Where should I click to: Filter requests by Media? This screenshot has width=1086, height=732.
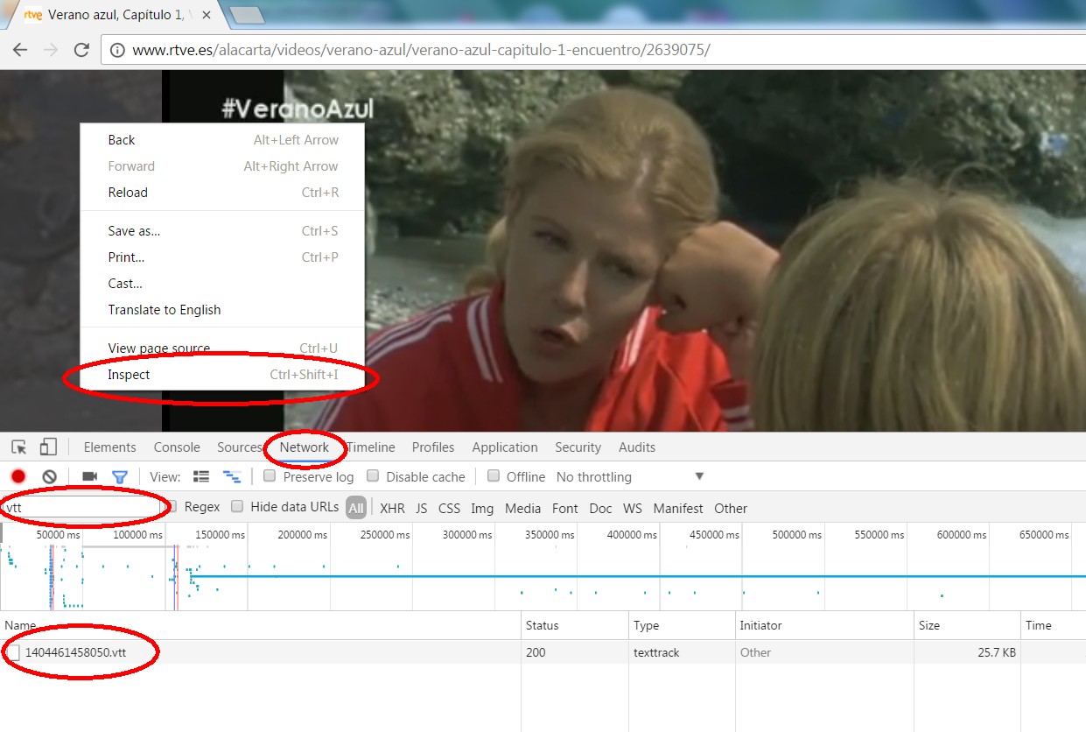[523, 508]
